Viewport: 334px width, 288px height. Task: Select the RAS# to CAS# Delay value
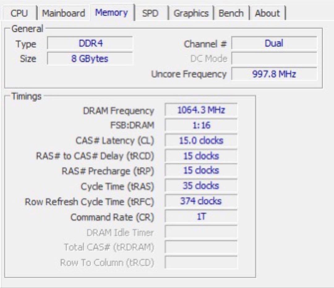tap(201, 156)
